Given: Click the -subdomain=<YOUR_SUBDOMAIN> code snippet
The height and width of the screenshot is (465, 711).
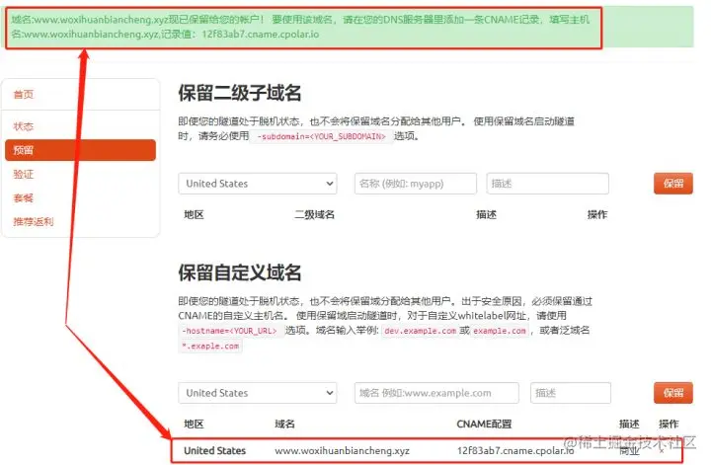Looking at the screenshot, I should tap(321, 136).
